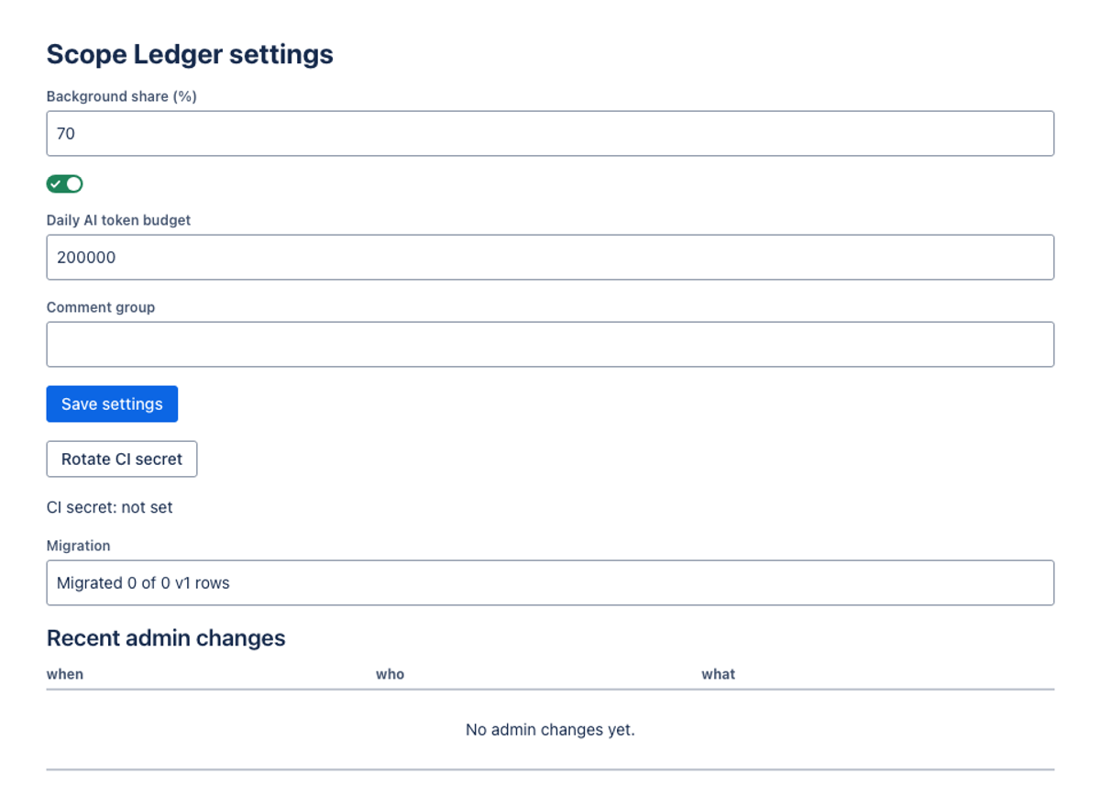Toggle the green switch below Background share
Screen dimensions: 1100x807
65,184
